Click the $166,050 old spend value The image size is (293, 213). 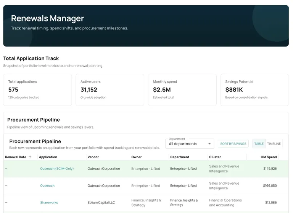[x=270, y=185]
